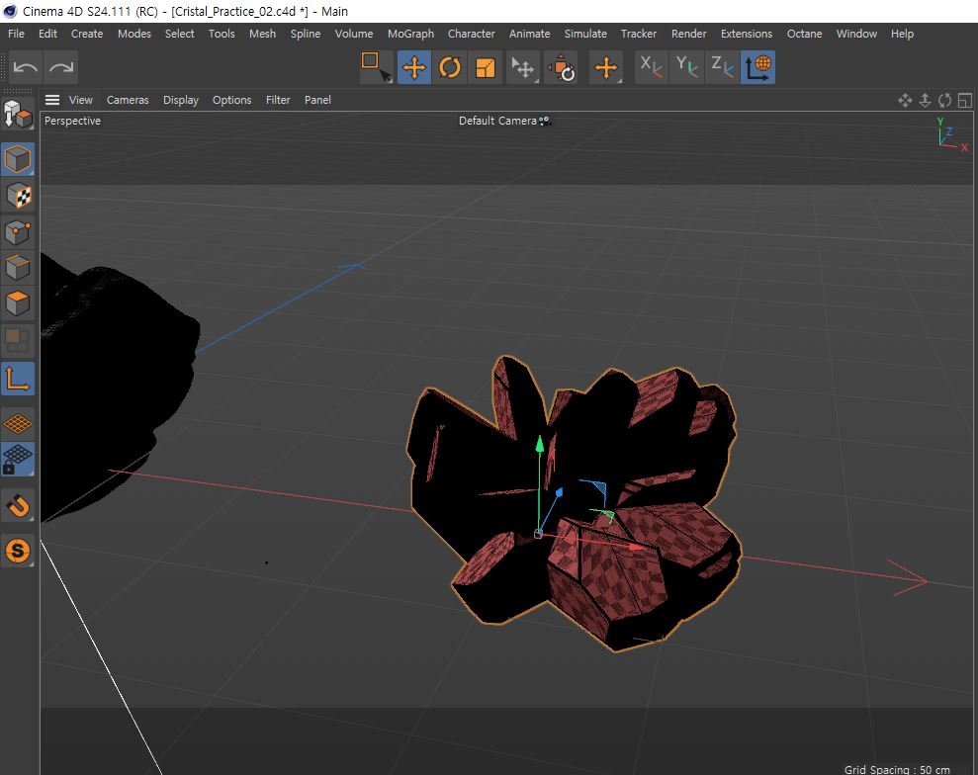
Task: Open the viewport Cameras dropdown
Action: coord(128,100)
